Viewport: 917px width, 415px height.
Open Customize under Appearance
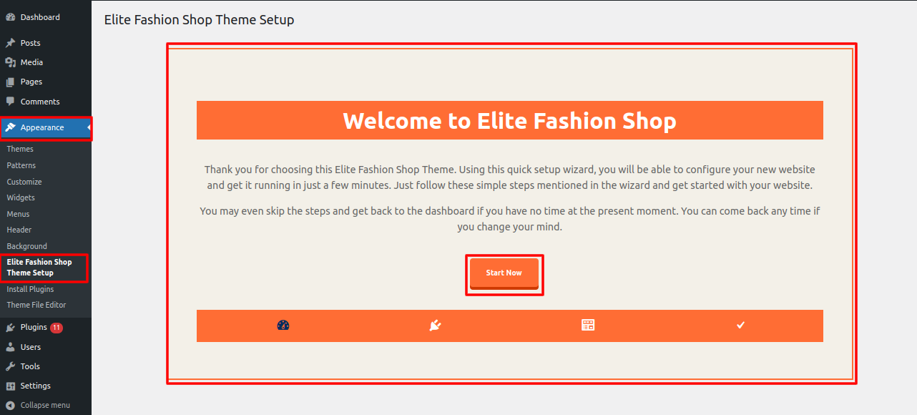24,182
